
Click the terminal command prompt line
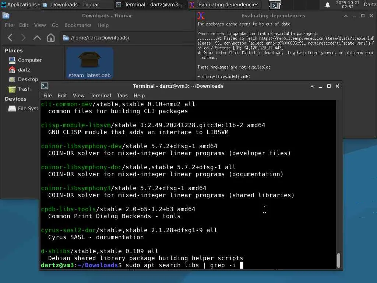[142, 265]
